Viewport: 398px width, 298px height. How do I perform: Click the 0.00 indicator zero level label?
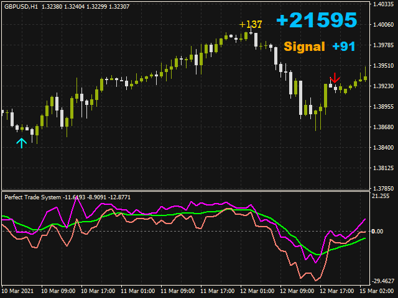pos(377,232)
